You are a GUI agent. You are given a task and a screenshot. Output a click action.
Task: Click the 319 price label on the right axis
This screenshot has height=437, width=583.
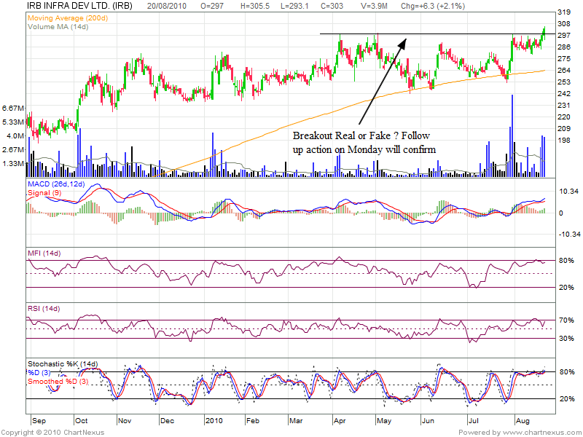point(563,12)
